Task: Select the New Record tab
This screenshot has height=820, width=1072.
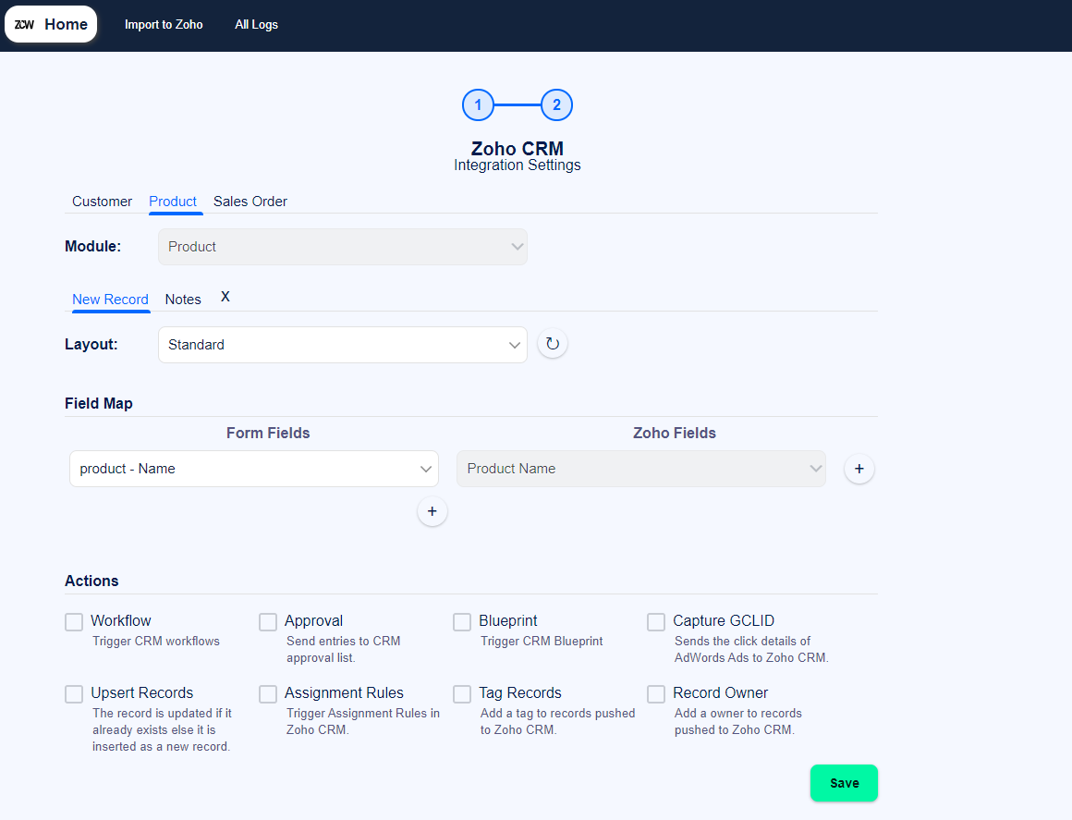Action: pos(110,299)
